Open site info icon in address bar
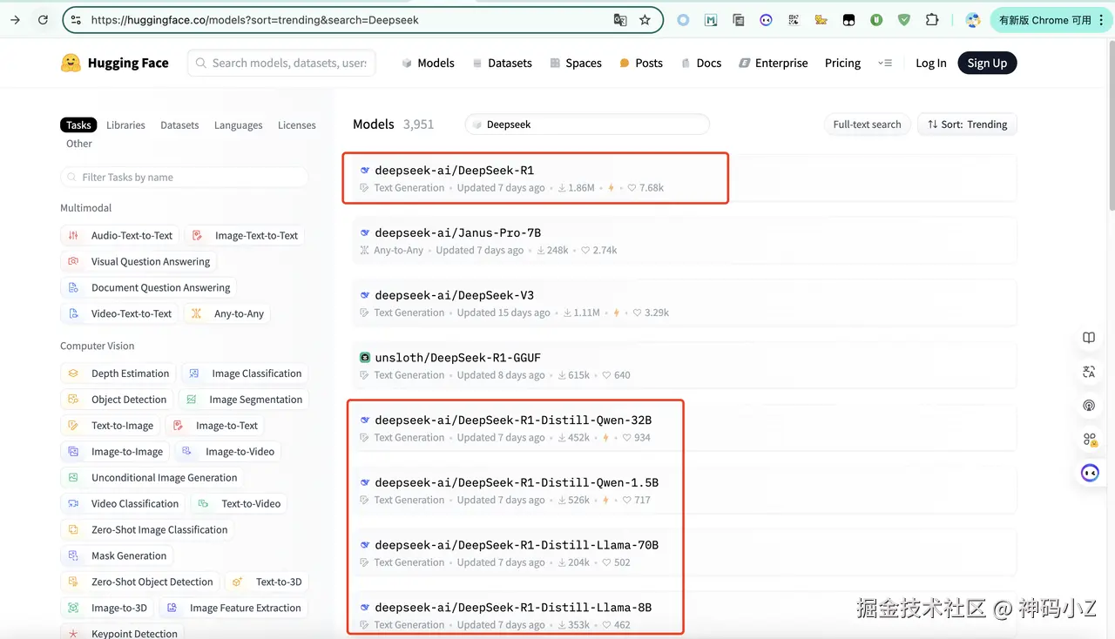Image resolution: width=1115 pixels, height=639 pixels. [76, 19]
